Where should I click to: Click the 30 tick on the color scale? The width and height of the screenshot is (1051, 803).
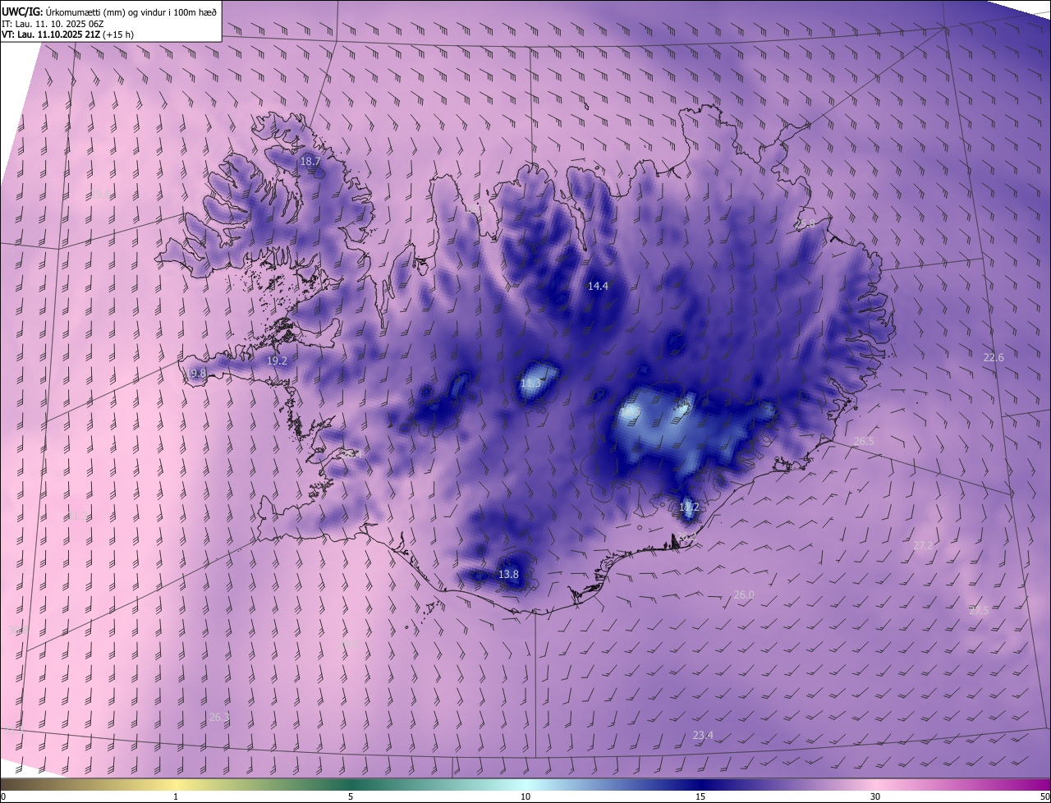(x=875, y=796)
